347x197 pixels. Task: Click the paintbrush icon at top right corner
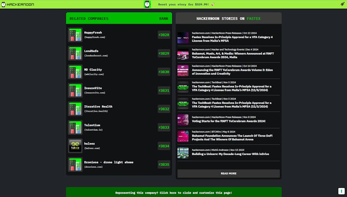[342, 4]
